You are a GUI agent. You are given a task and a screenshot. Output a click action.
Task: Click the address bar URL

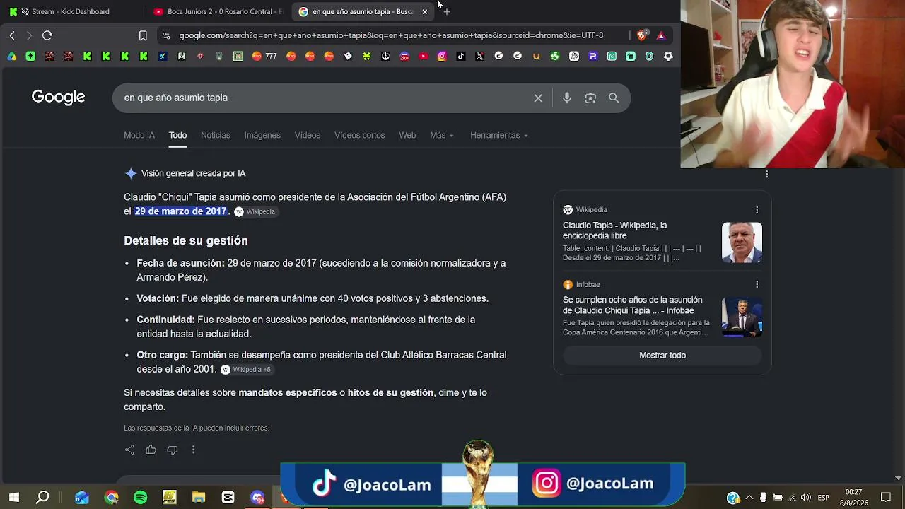(391, 35)
